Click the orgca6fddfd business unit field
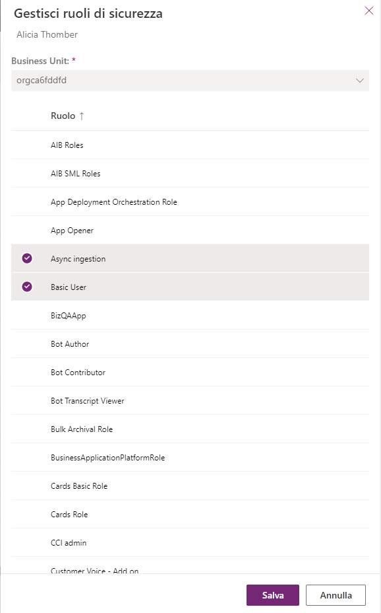The image size is (381, 613). (190, 81)
